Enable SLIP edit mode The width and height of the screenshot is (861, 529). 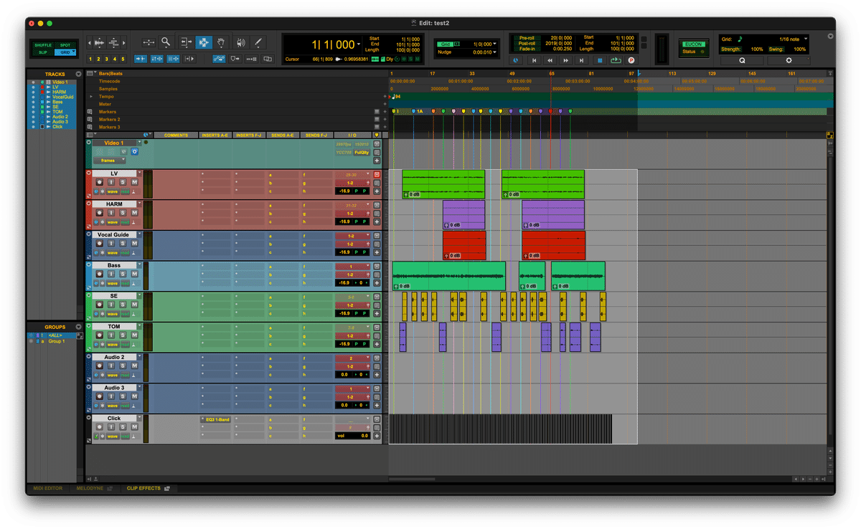point(43,52)
